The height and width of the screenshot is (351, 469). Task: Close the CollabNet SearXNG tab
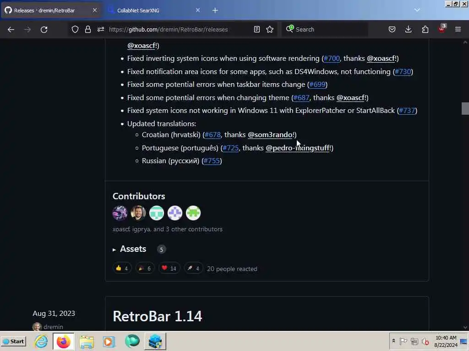(x=198, y=10)
